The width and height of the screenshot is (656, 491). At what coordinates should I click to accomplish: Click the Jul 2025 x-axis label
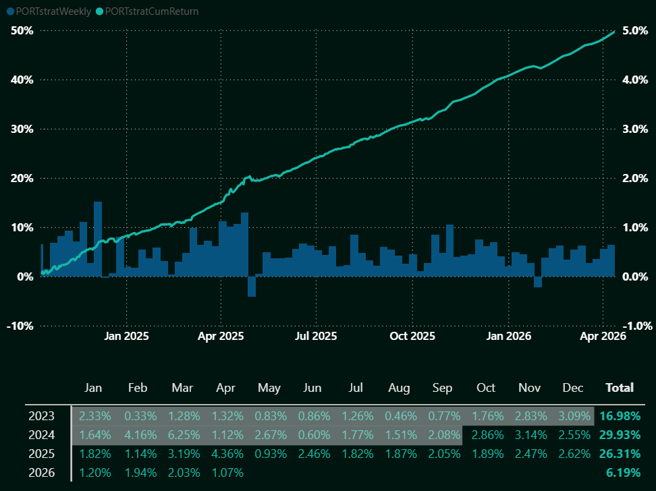[x=315, y=335]
